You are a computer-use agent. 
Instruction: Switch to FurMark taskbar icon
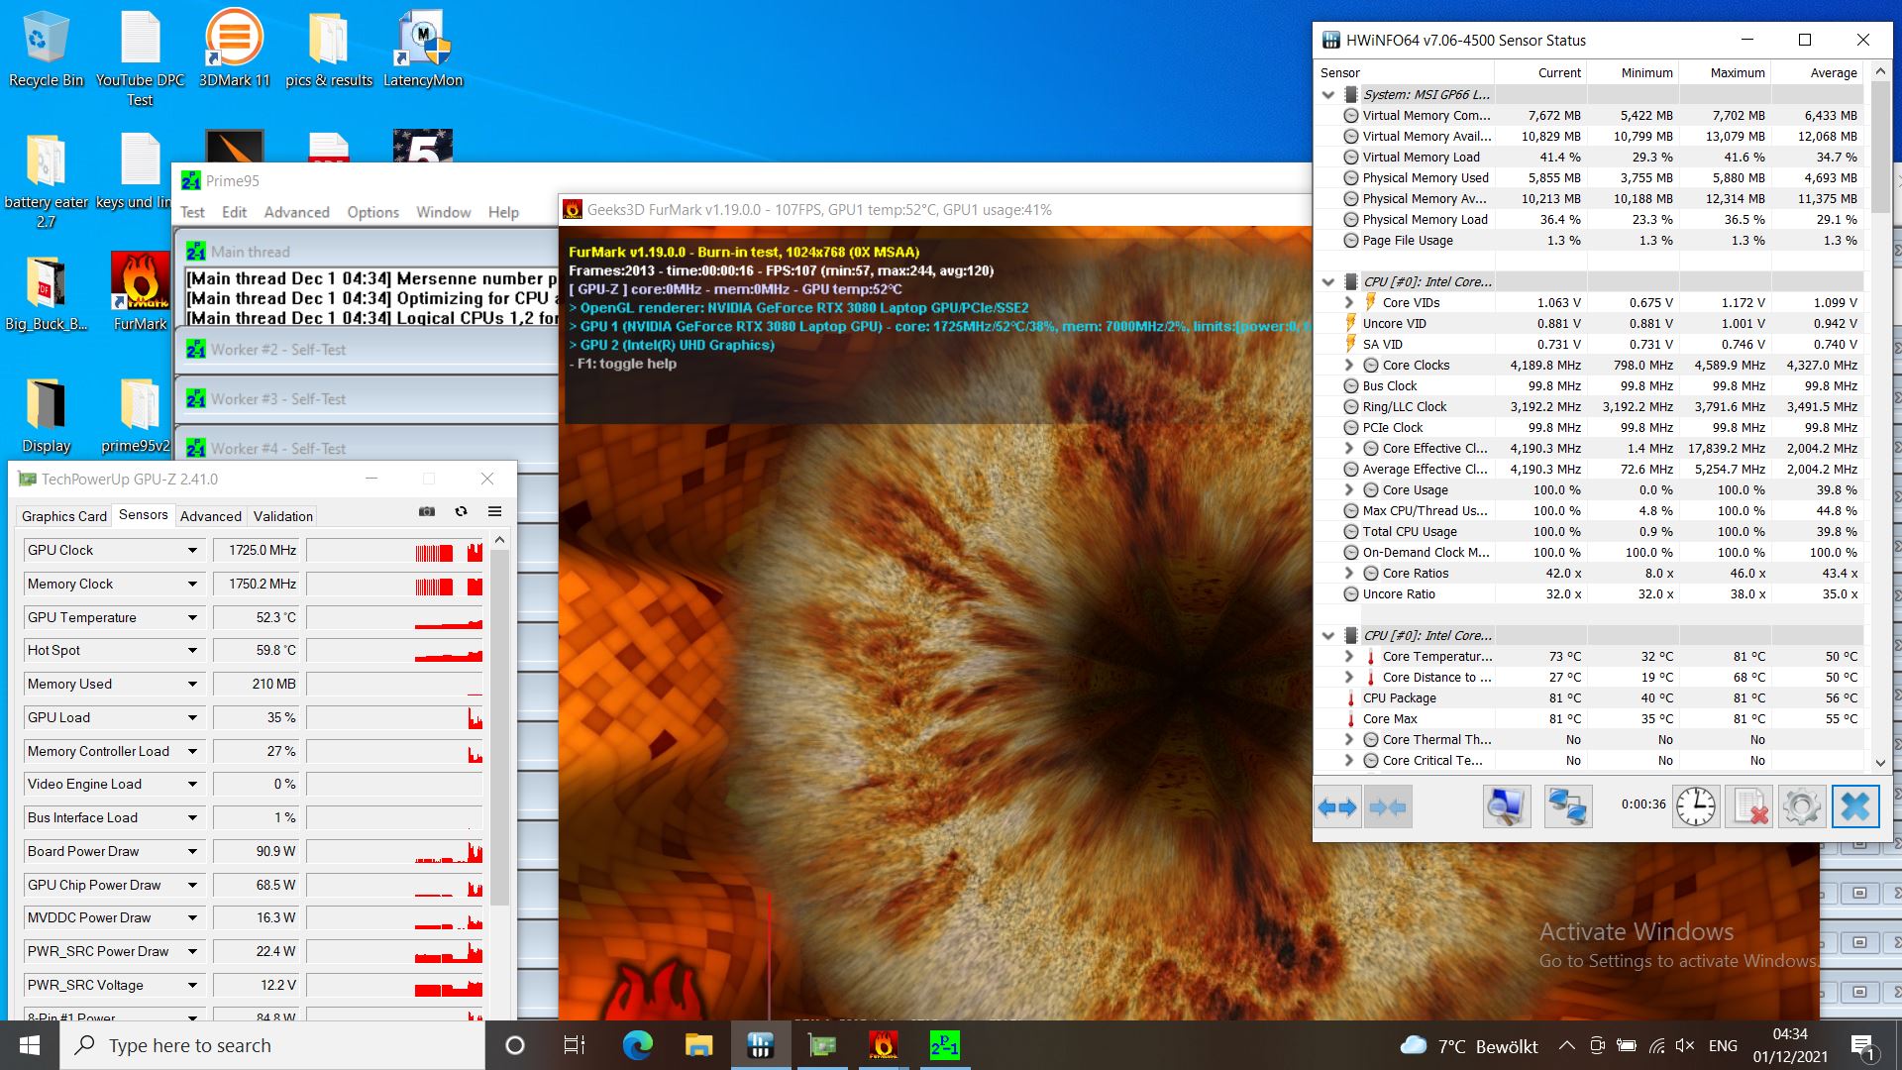click(883, 1045)
